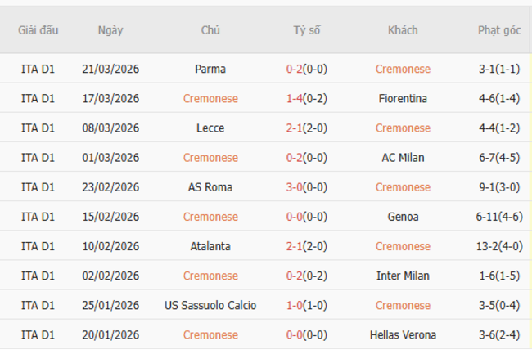Open the Inter Milan team link
532x350 pixels.
click(x=403, y=276)
